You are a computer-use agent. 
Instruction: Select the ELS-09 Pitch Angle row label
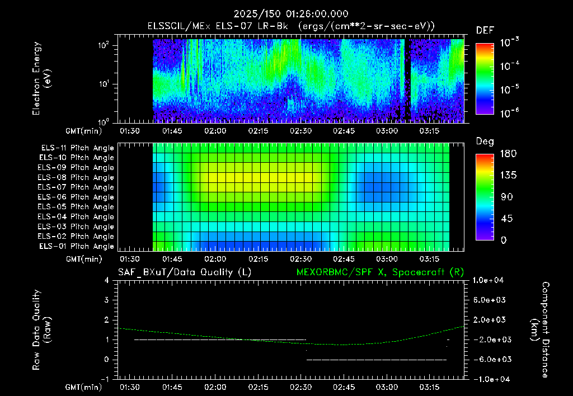pos(76,168)
